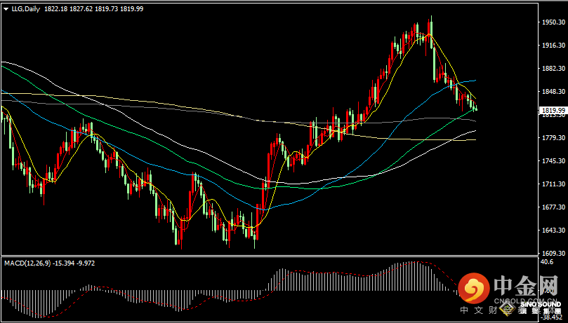The image size is (568, 323).
Task: Click the 1916.30 price axis label
Action: click(x=554, y=46)
